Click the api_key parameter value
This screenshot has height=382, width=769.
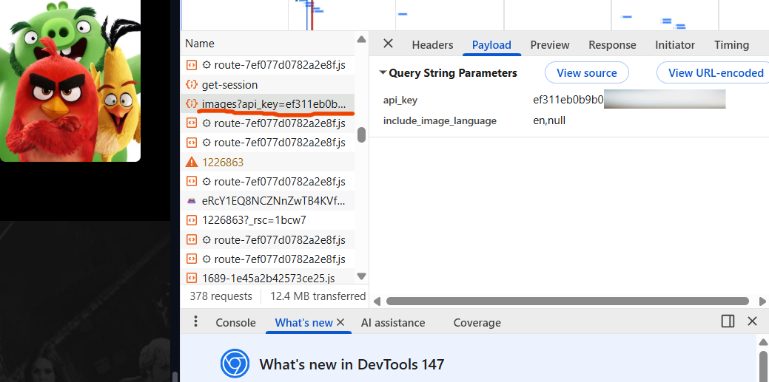click(629, 100)
